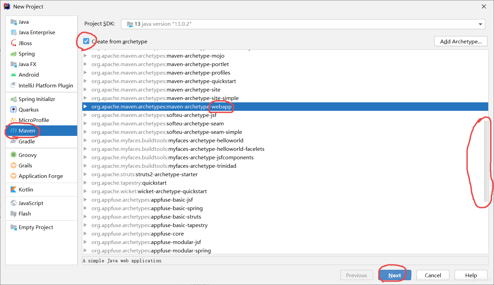Screen dimensions: 494x285
Task: Select appfuse-modular-spring row
Action: [x=285, y=250]
